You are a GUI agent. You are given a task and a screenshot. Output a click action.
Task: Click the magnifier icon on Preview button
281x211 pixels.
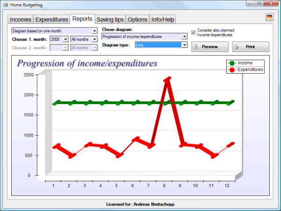tap(195, 47)
